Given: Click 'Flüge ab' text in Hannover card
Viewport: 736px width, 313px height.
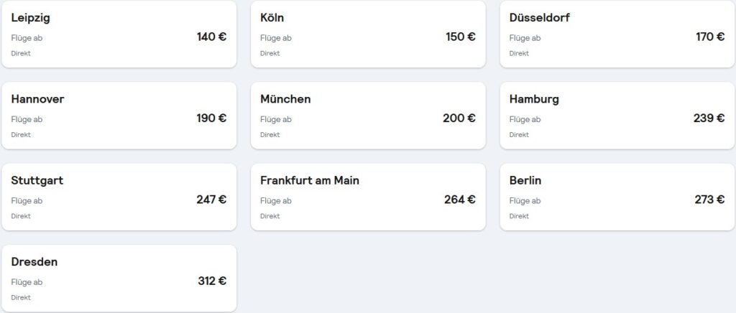Looking at the screenshot, I should [27, 119].
